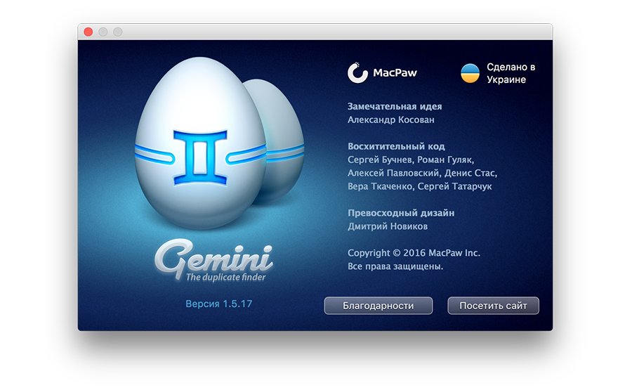Close the About window with red button
The image size is (632, 390).
(x=88, y=32)
